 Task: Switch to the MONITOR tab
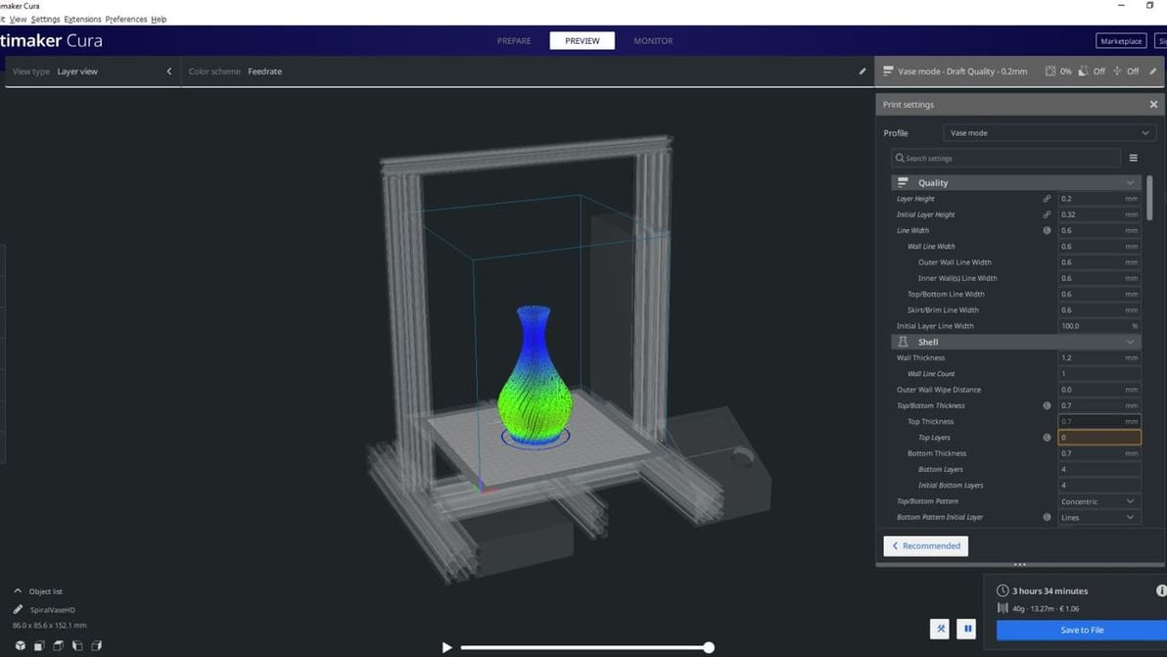(x=653, y=41)
